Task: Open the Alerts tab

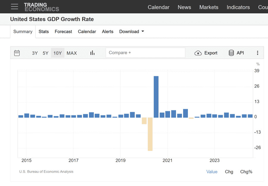Action: pos(107,32)
